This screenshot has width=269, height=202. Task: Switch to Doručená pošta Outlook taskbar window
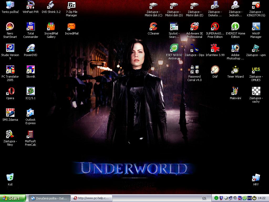[49, 198]
